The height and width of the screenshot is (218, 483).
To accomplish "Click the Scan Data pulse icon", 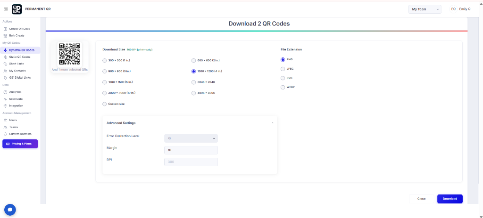I will pyautogui.click(x=5, y=99).
